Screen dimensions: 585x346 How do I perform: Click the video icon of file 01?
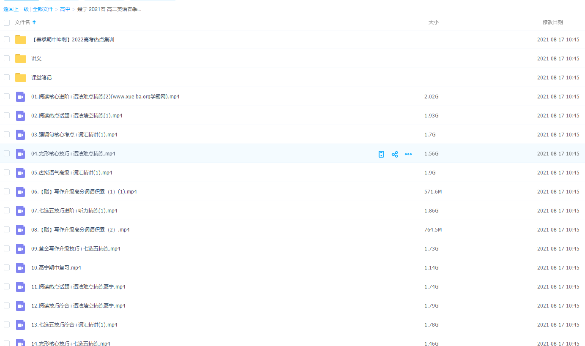21,97
